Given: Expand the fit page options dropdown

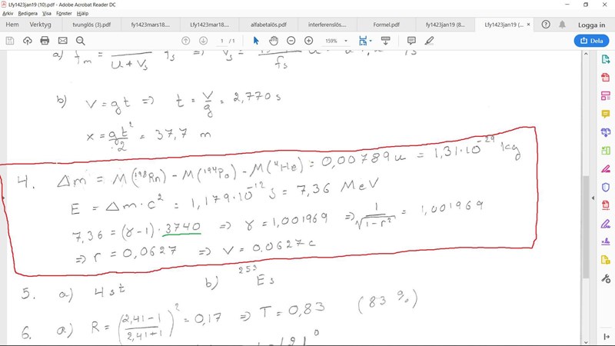Looking at the screenshot, I should tap(371, 41).
